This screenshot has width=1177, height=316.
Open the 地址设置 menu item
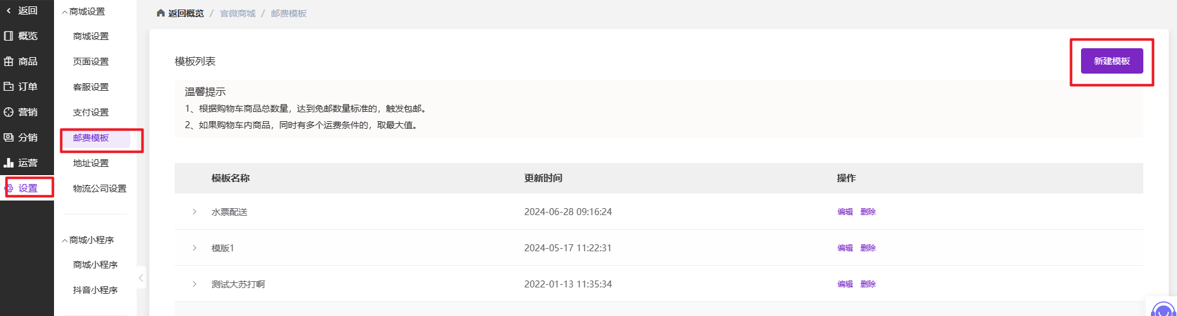tap(91, 163)
